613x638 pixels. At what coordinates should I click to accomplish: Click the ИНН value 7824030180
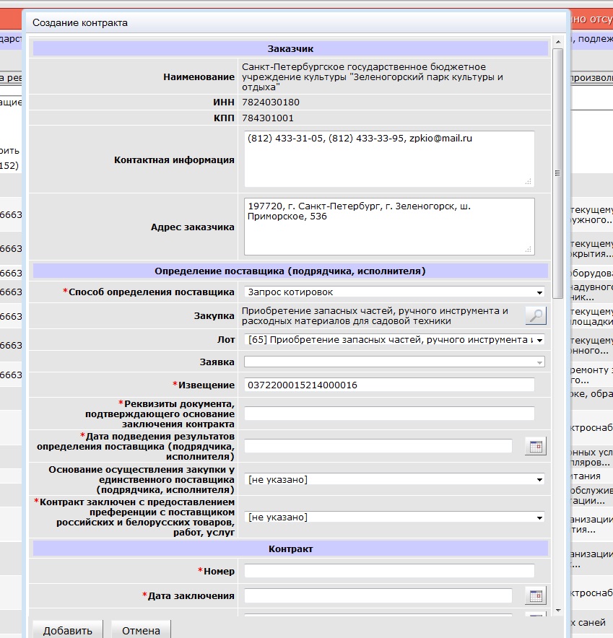pyautogui.click(x=271, y=102)
